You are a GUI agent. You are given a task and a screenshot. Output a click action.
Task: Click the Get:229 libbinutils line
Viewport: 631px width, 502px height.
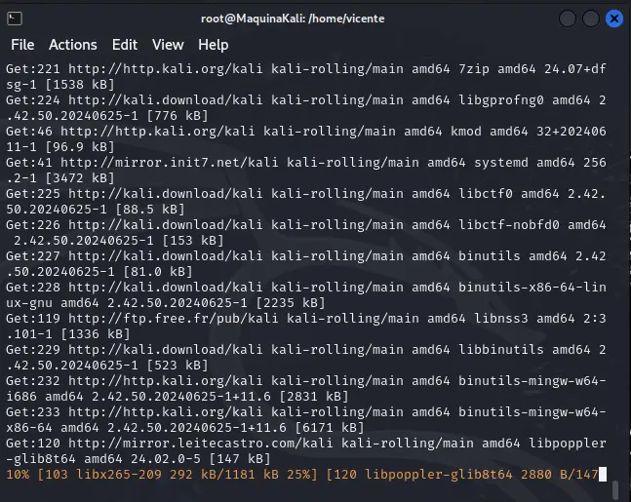tap(306, 357)
